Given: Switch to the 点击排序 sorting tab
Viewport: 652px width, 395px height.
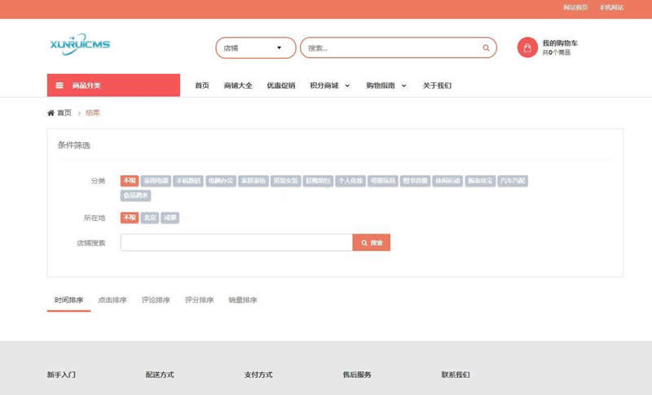Looking at the screenshot, I should click(112, 300).
